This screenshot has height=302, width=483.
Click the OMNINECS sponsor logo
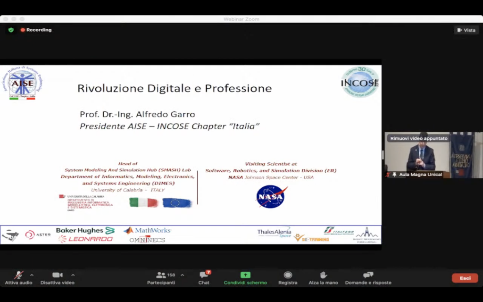click(x=147, y=240)
